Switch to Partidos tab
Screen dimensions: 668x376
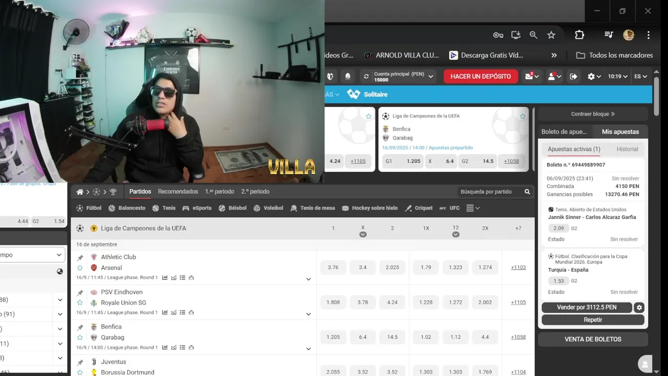coord(140,192)
